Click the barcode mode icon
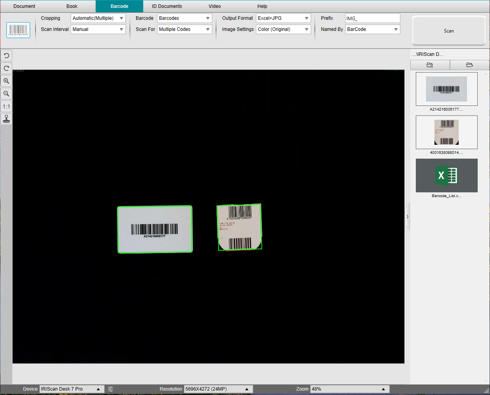This screenshot has height=395, width=490. pos(18,30)
